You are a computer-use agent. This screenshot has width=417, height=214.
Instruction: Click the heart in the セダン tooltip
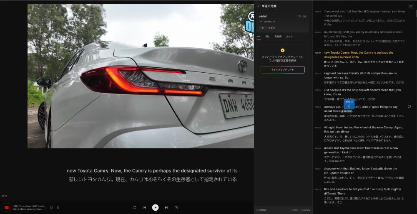(x=349, y=106)
